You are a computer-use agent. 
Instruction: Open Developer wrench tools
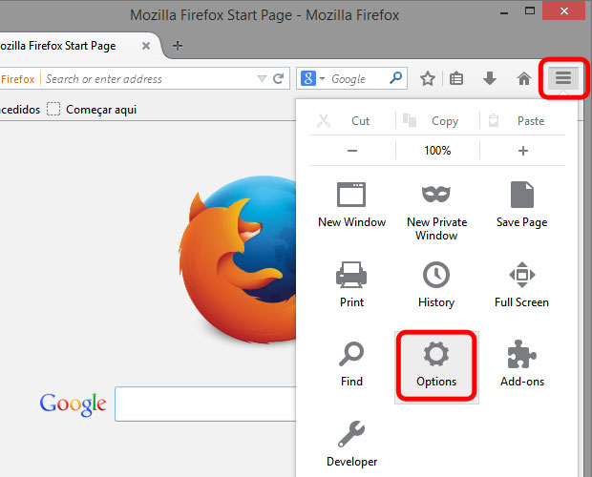351,445
